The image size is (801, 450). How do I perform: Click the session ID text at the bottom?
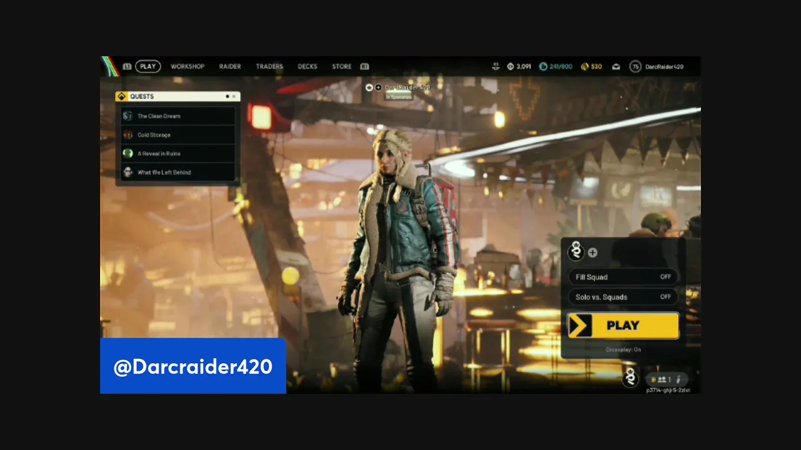click(x=668, y=390)
